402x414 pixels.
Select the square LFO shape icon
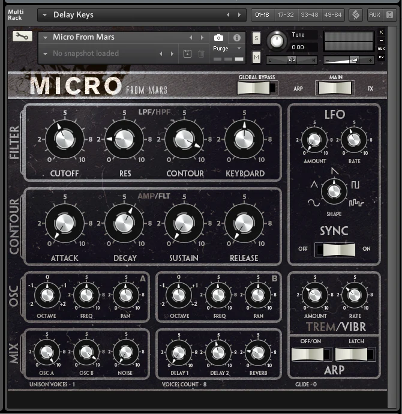coord(355,185)
